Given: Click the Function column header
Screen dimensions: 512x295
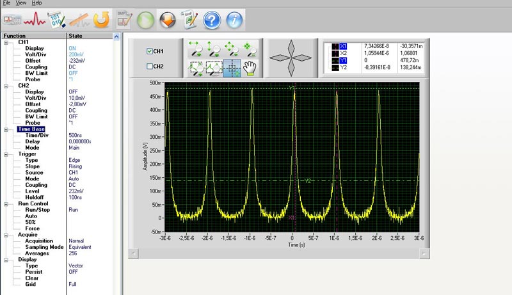Looking at the screenshot, I should coord(33,36).
